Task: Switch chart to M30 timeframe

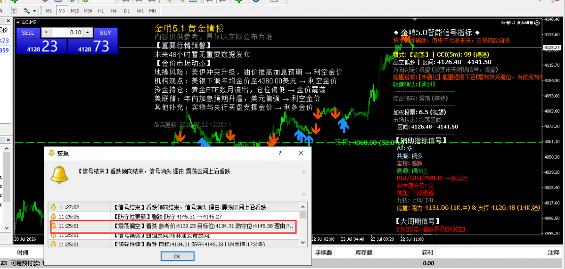Action: [88, 11]
